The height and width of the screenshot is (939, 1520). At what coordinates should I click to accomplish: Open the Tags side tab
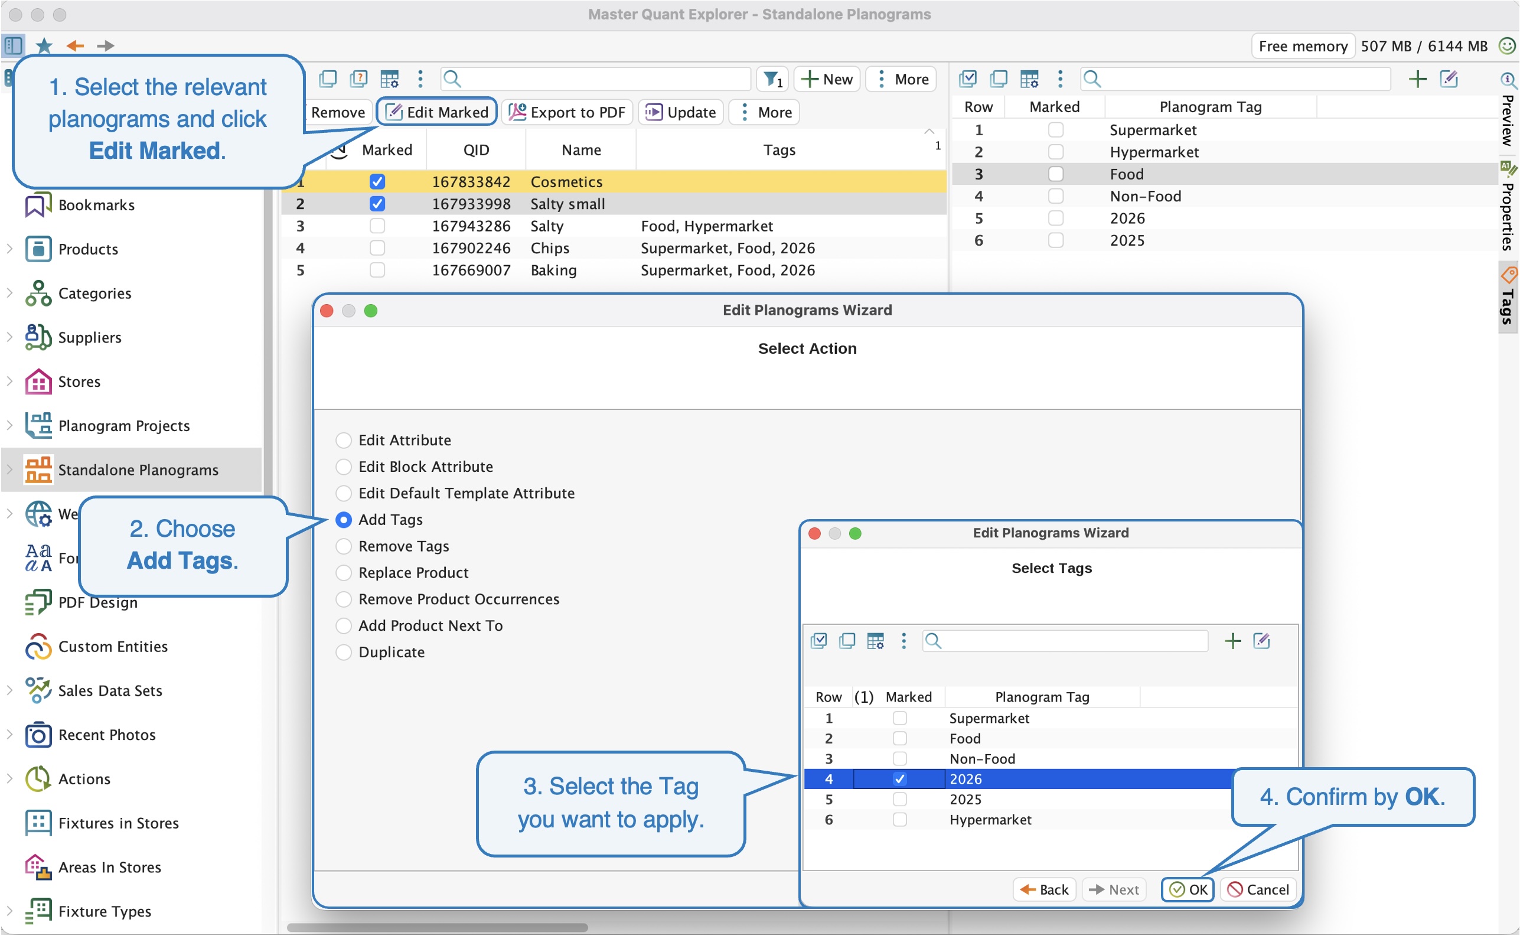tap(1508, 298)
